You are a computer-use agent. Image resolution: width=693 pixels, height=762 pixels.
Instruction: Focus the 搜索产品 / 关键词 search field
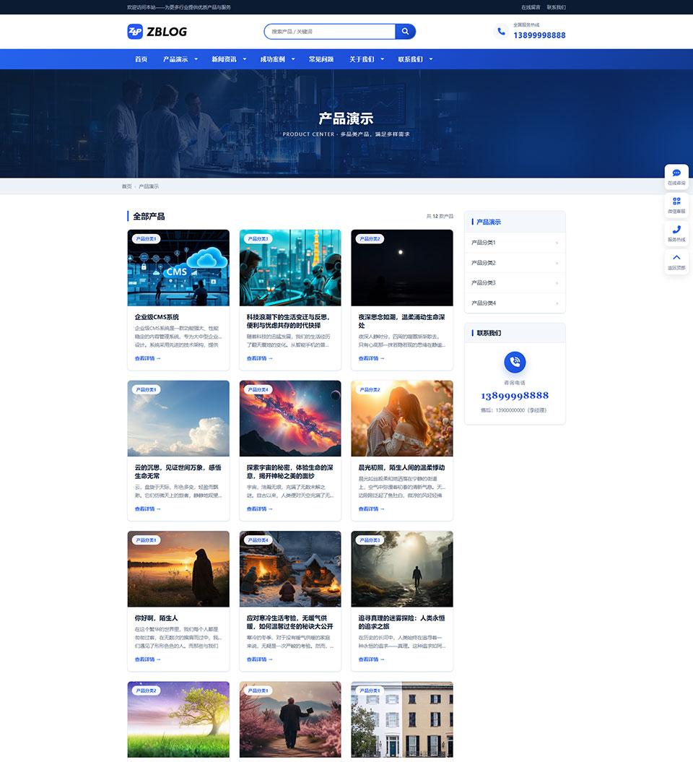330,32
